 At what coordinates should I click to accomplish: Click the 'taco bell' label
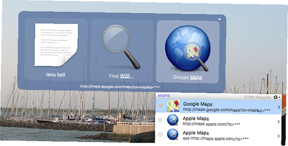[56, 75]
